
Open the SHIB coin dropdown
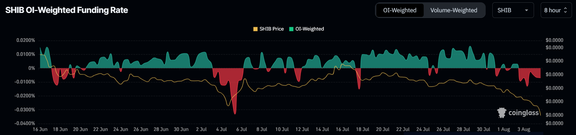click(x=513, y=10)
